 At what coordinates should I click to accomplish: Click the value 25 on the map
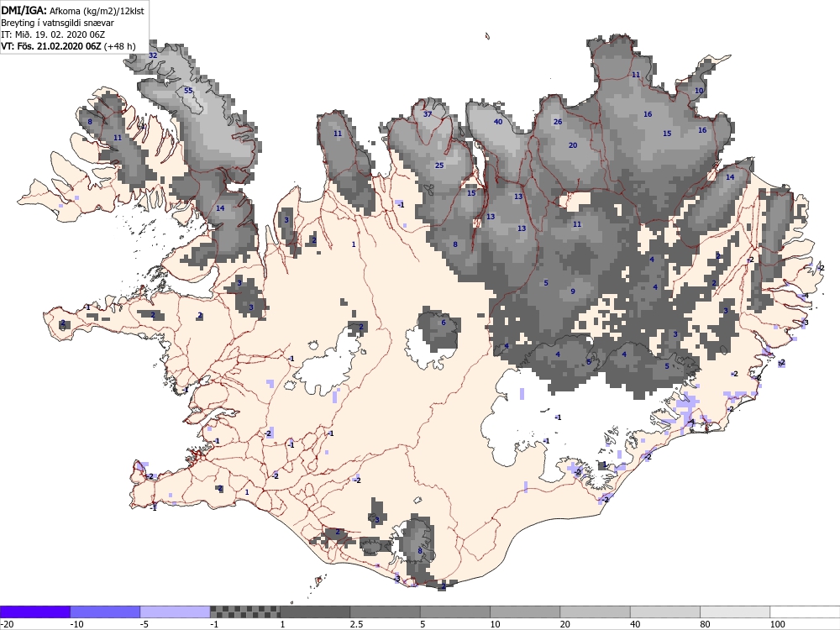coord(439,165)
